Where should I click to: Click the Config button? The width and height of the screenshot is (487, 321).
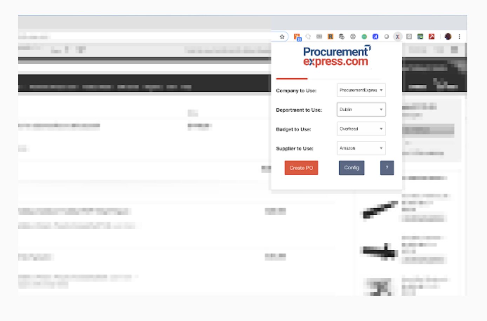(x=352, y=168)
